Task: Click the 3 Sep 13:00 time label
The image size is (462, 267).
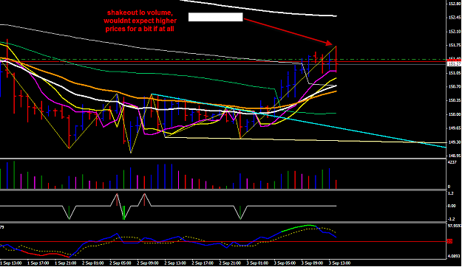Action: 339,263
